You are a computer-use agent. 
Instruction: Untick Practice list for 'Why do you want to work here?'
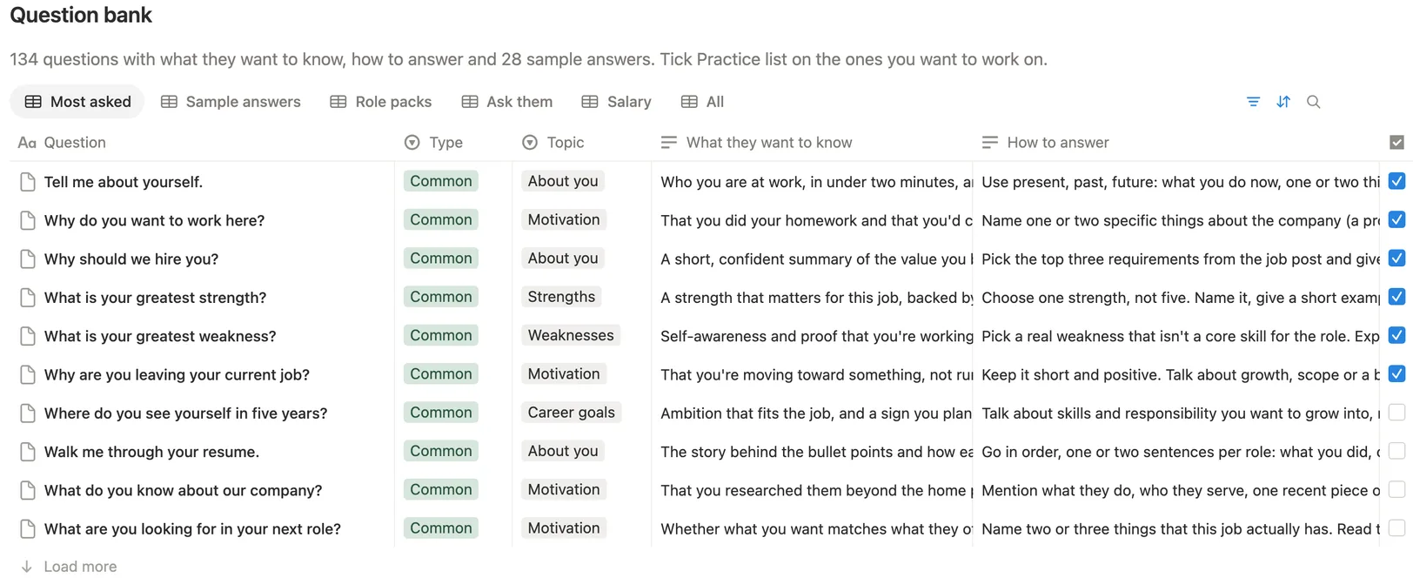click(1396, 219)
